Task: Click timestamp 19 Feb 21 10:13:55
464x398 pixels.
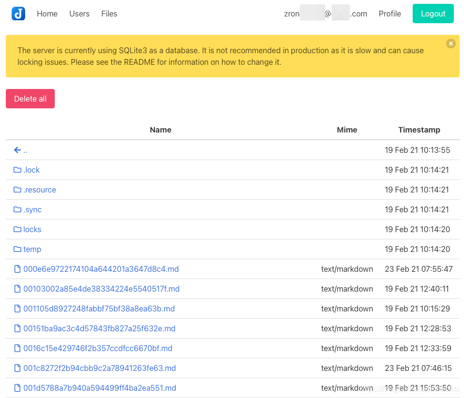Action: pos(417,150)
